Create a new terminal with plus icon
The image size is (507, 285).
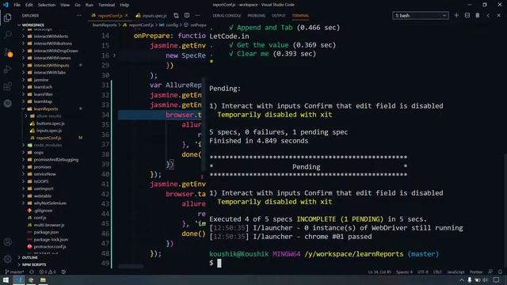point(456,15)
